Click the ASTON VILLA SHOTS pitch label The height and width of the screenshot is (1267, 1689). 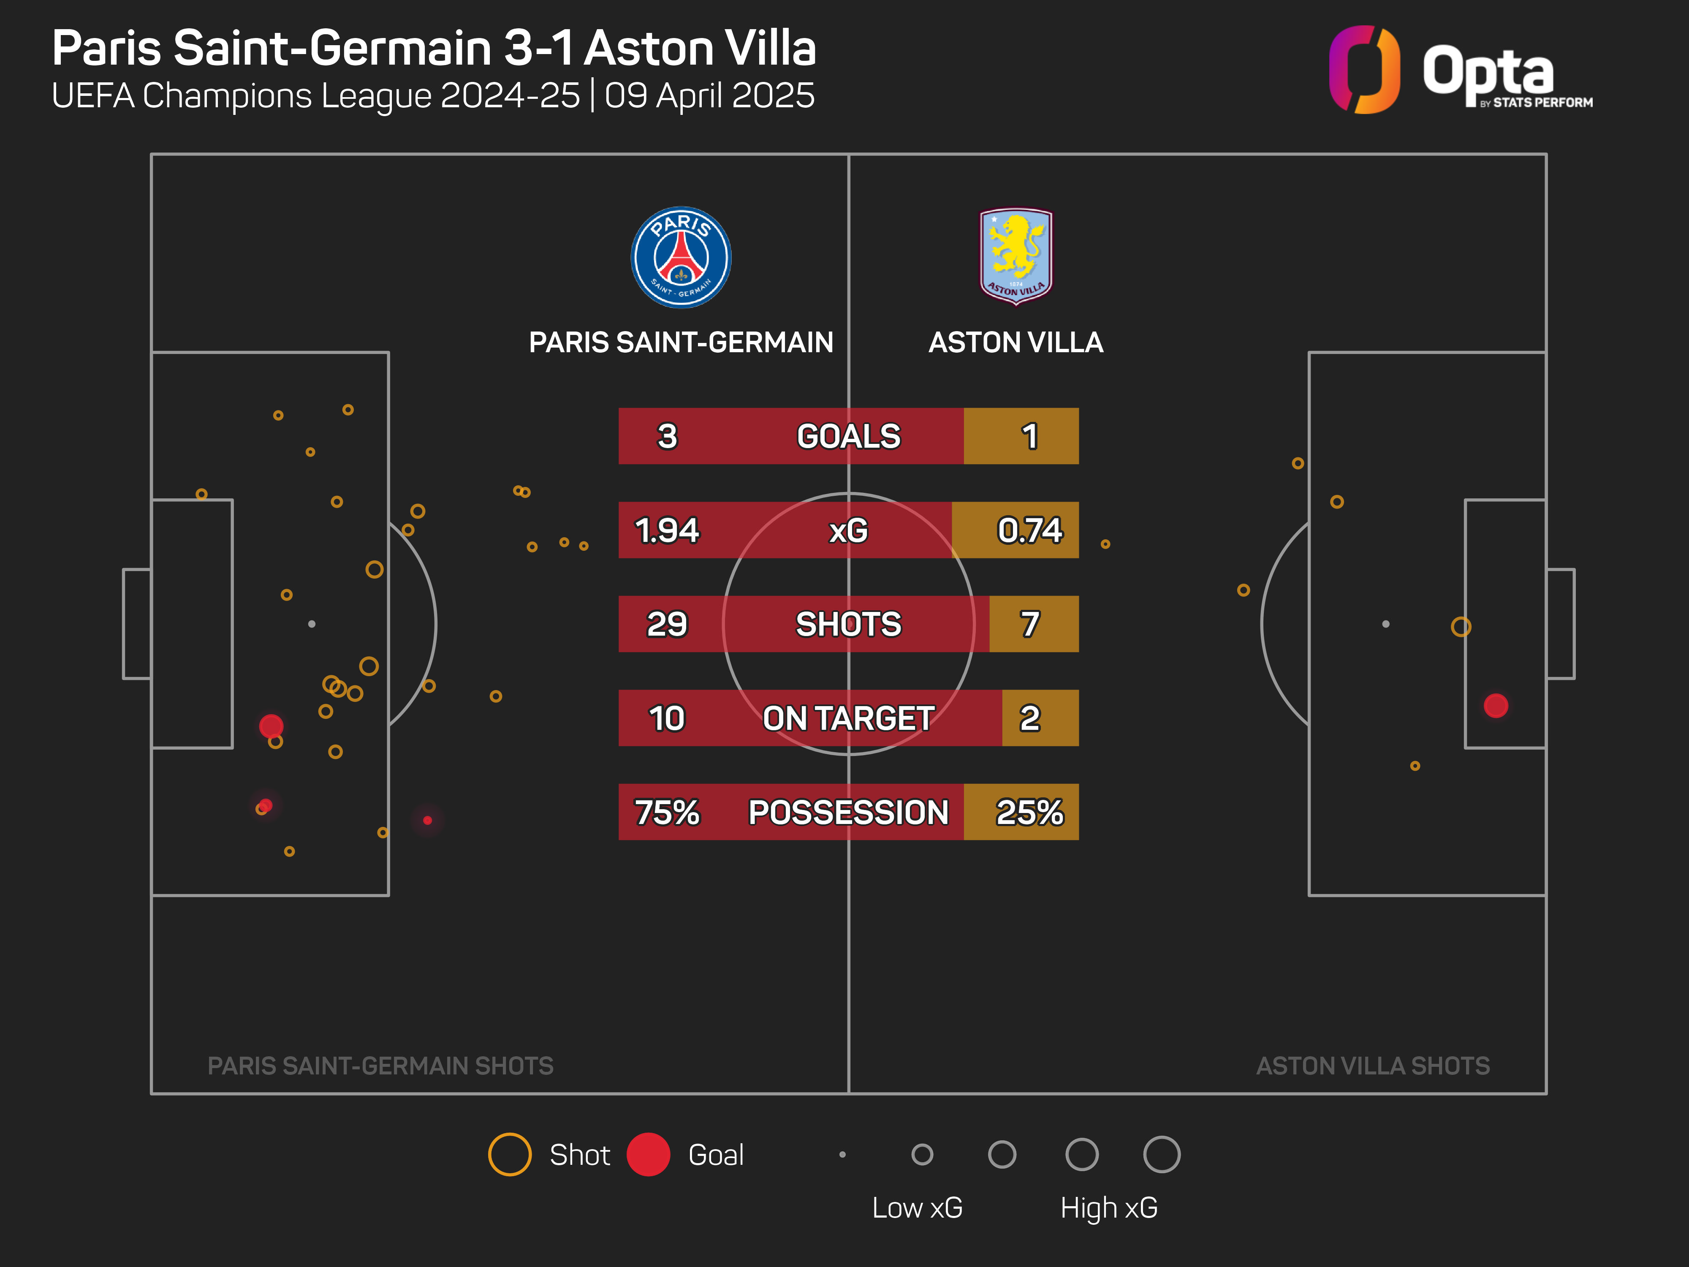[x=1372, y=1066]
